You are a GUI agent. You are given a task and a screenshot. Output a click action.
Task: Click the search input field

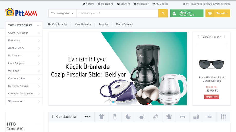117,13
